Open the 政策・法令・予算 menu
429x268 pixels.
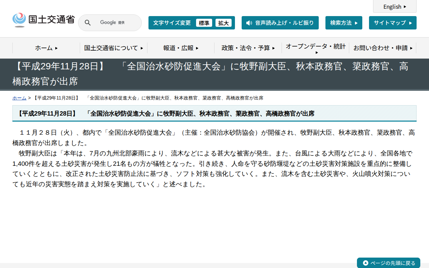click(x=248, y=48)
